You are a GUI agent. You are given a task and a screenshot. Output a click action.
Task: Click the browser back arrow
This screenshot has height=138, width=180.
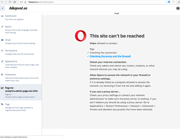(2, 2)
